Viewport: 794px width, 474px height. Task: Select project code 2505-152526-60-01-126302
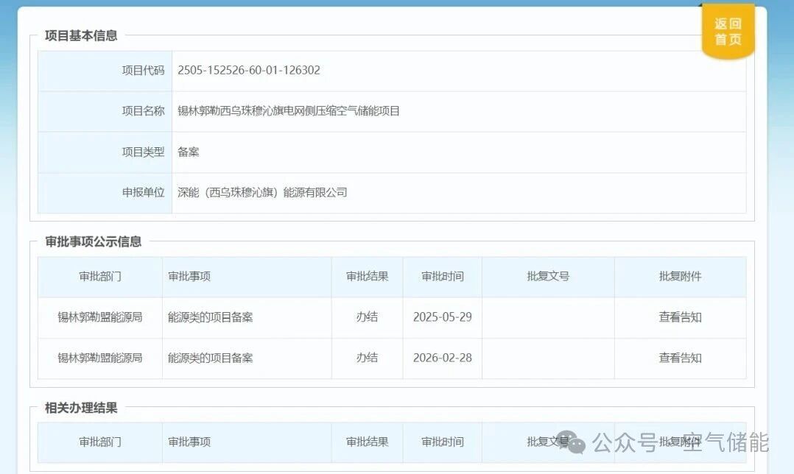pyautogui.click(x=249, y=71)
